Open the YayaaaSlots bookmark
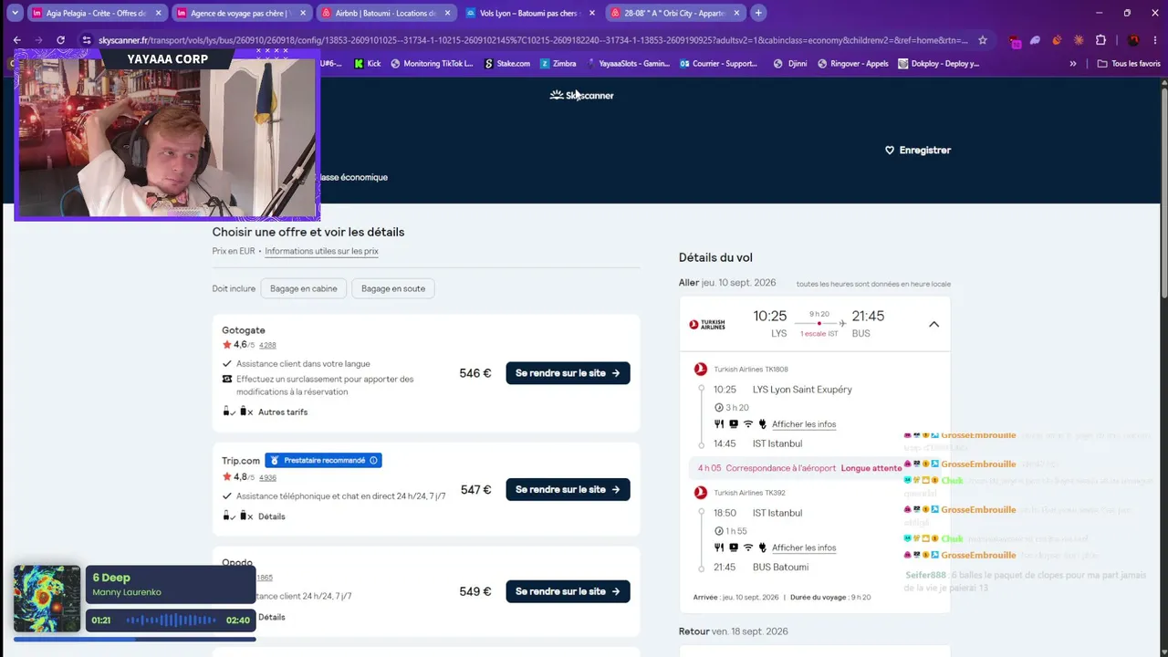1168x657 pixels. [628, 64]
